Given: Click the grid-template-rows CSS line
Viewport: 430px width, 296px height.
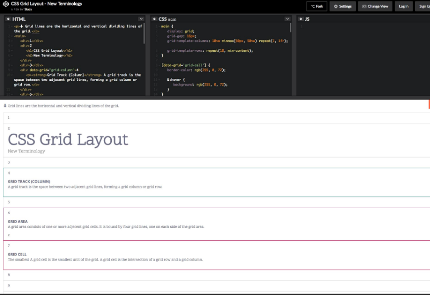Looking at the screenshot, I should pyautogui.click(x=210, y=50).
